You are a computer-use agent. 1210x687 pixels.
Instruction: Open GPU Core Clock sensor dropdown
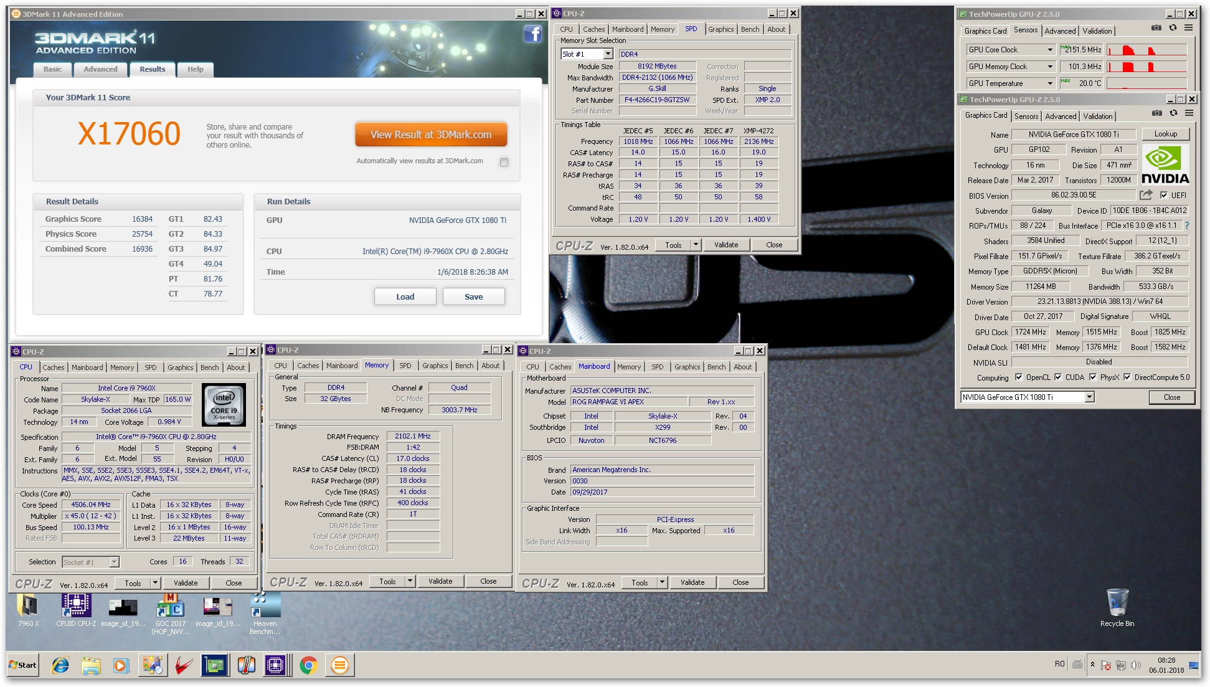point(1050,50)
